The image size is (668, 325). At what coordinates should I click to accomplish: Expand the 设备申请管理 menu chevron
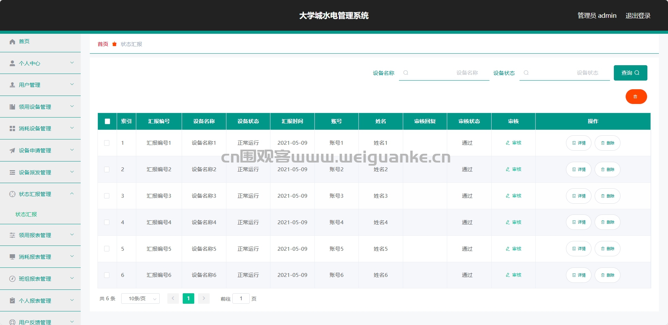coord(72,150)
